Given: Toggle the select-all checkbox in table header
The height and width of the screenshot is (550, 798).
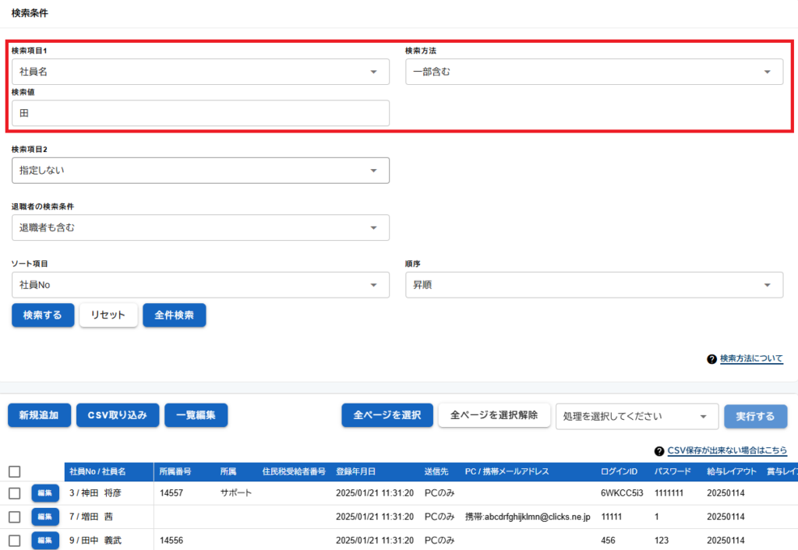Looking at the screenshot, I should coord(14,471).
